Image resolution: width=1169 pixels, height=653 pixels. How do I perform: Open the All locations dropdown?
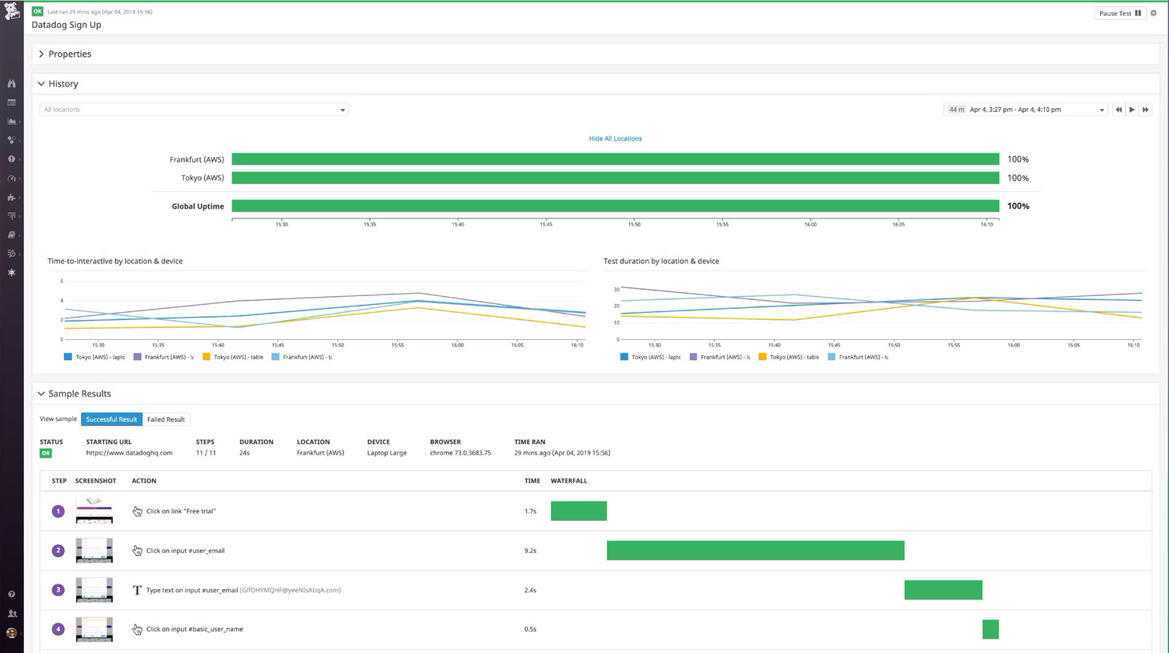(194, 109)
